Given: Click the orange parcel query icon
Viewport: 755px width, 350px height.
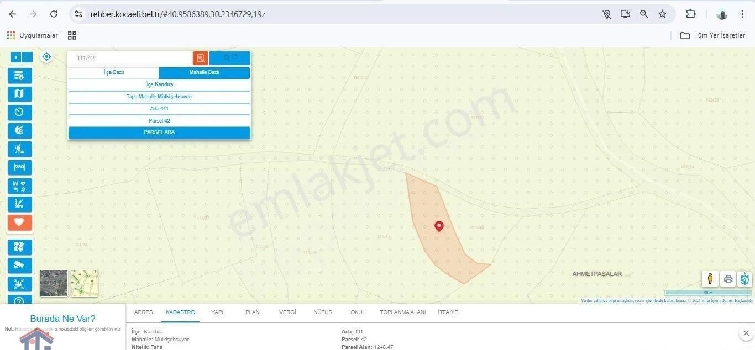Looking at the screenshot, I should click(201, 58).
